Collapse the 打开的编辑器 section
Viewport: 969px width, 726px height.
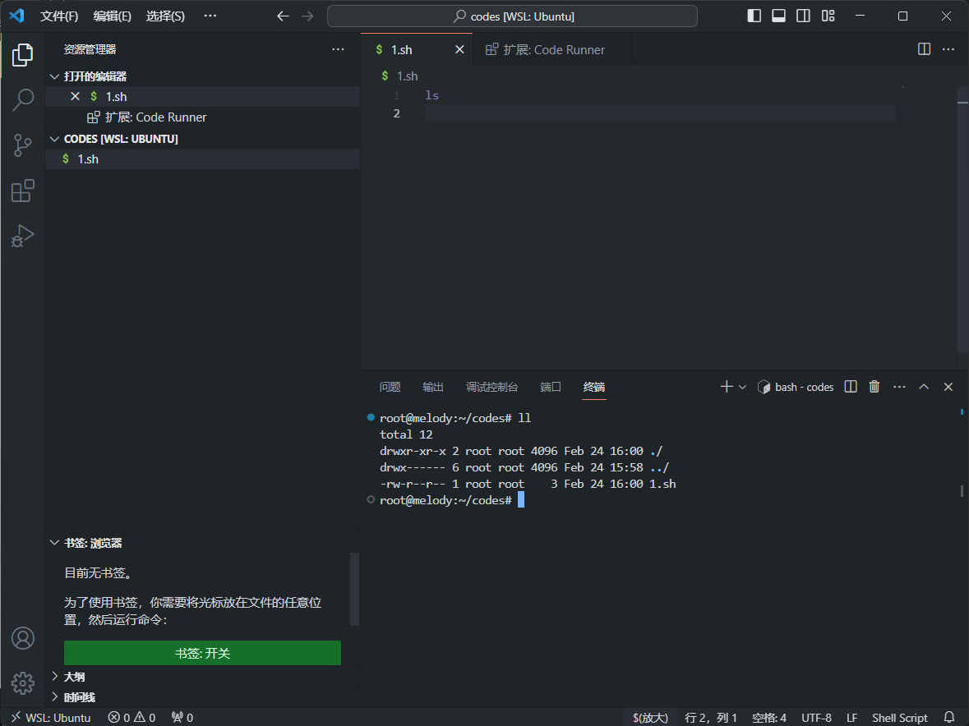[x=203, y=76]
